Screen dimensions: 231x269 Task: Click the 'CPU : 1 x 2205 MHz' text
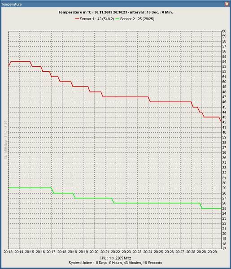point(115,258)
